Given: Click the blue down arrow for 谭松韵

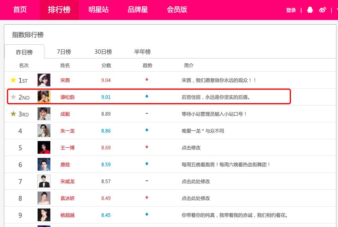Looking at the screenshot, I should tap(147, 97).
